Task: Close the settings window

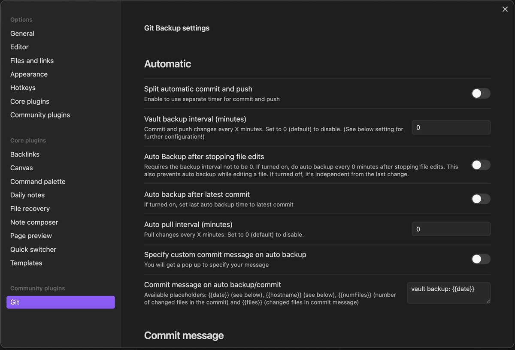Action: point(505,9)
